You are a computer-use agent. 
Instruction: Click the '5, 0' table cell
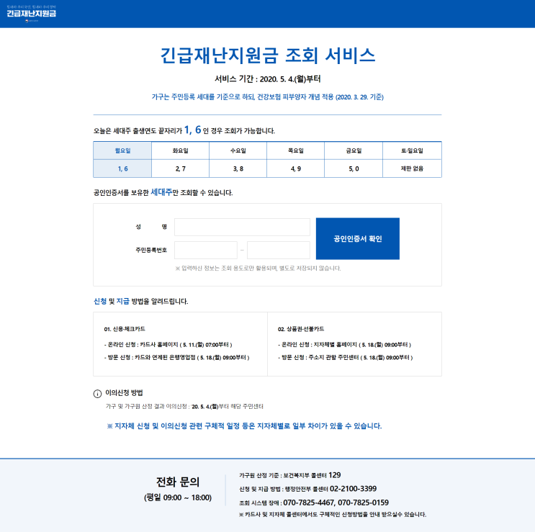(354, 168)
